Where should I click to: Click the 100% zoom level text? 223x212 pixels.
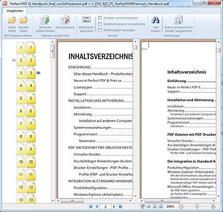[170, 207]
